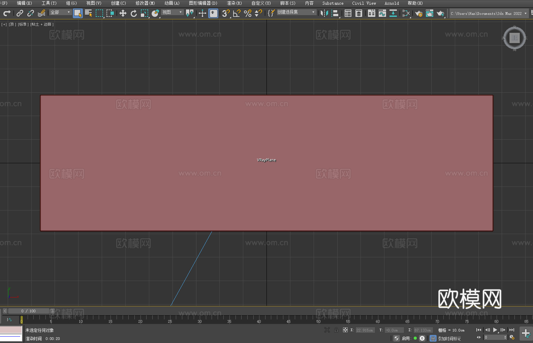533x343 pixels.
Task: Open the Curve Editor icon
Action: (x=382, y=13)
